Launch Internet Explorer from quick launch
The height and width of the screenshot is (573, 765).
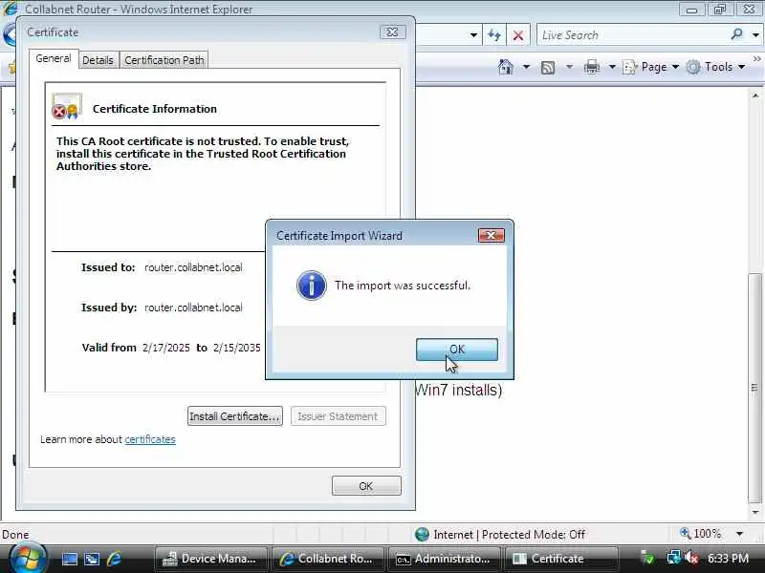tap(114, 559)
